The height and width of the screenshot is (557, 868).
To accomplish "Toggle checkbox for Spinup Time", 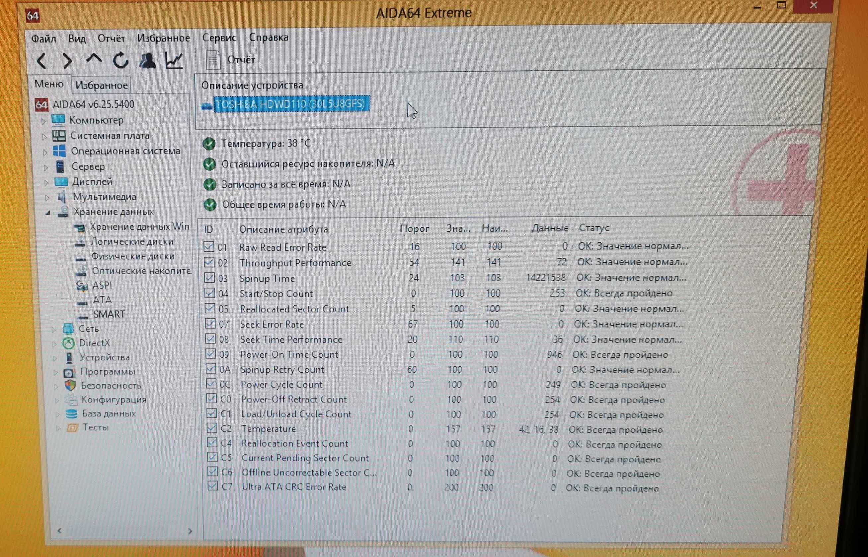I will (209, 278).
